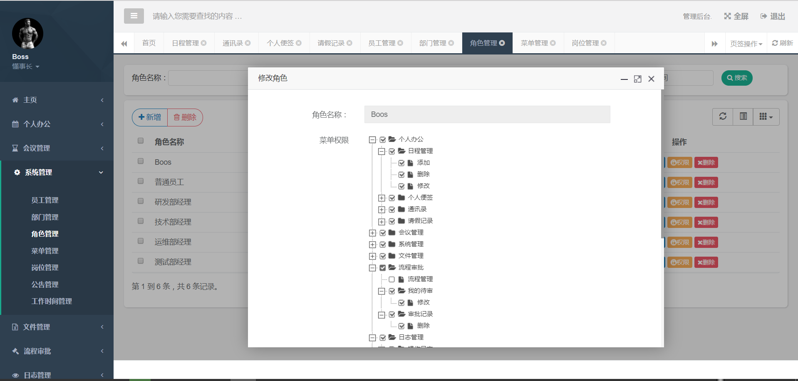This screenshot has height=381, width=798.
Task: Toggle the 会议管理 tree checkbox
Action: (383, 233)
